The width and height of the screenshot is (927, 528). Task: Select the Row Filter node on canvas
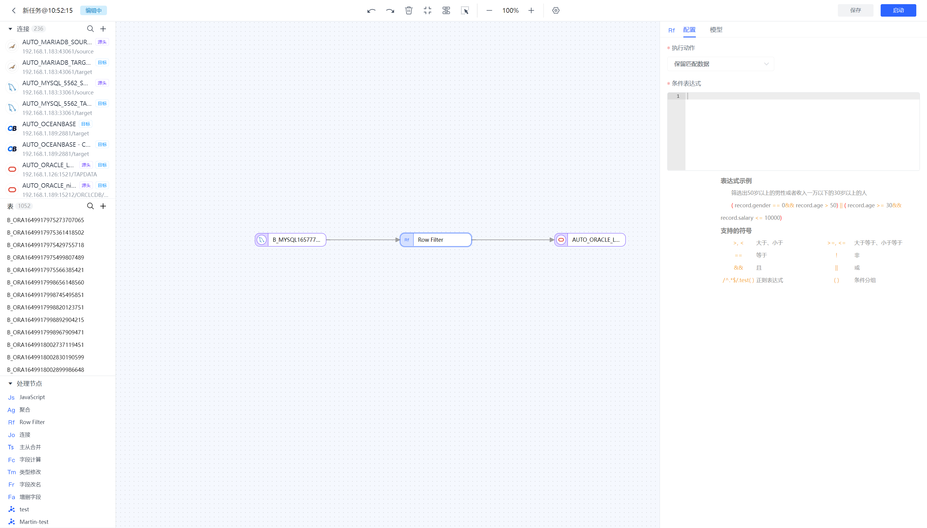(435, 240)
